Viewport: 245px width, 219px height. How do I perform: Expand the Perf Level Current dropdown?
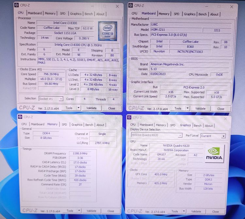click(x=223, y=136)
